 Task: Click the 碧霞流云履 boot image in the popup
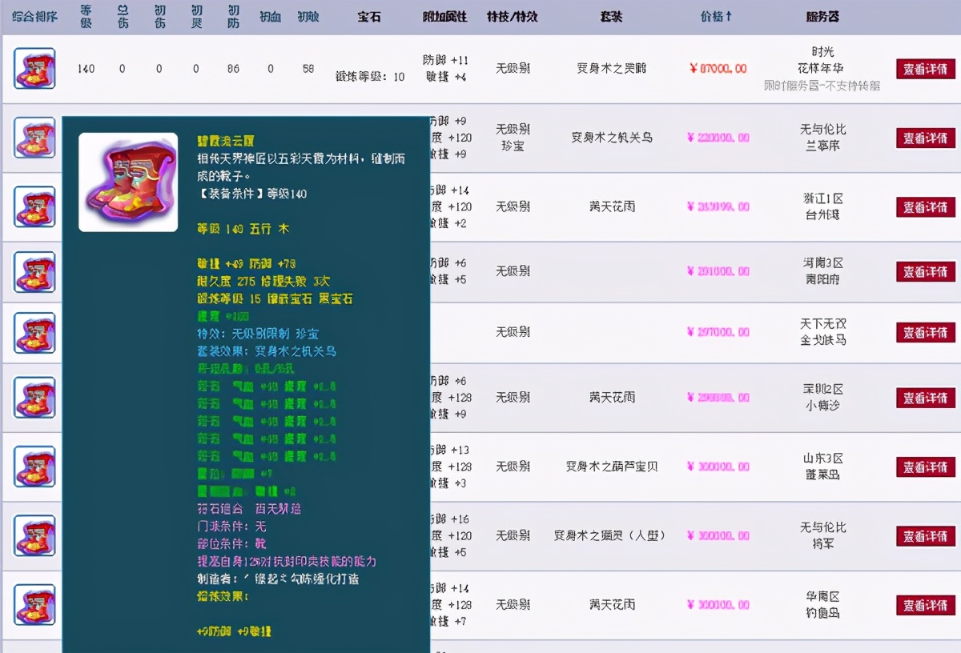(127, 181)
